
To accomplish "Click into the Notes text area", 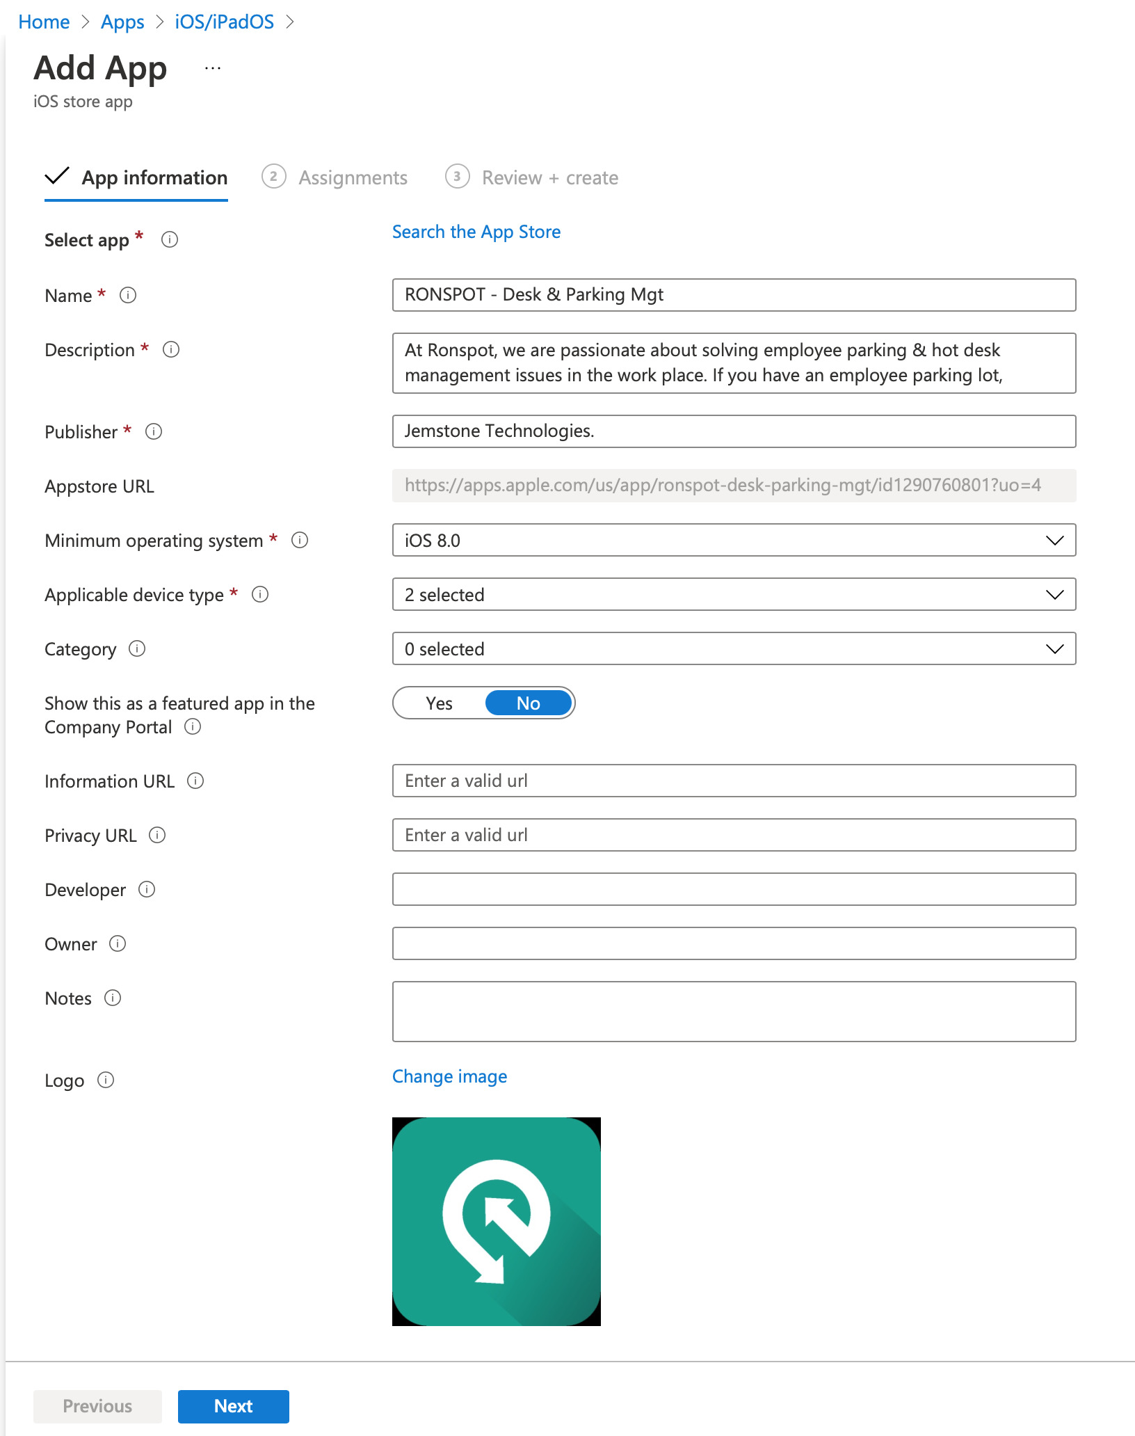I will coord(734,1012).
